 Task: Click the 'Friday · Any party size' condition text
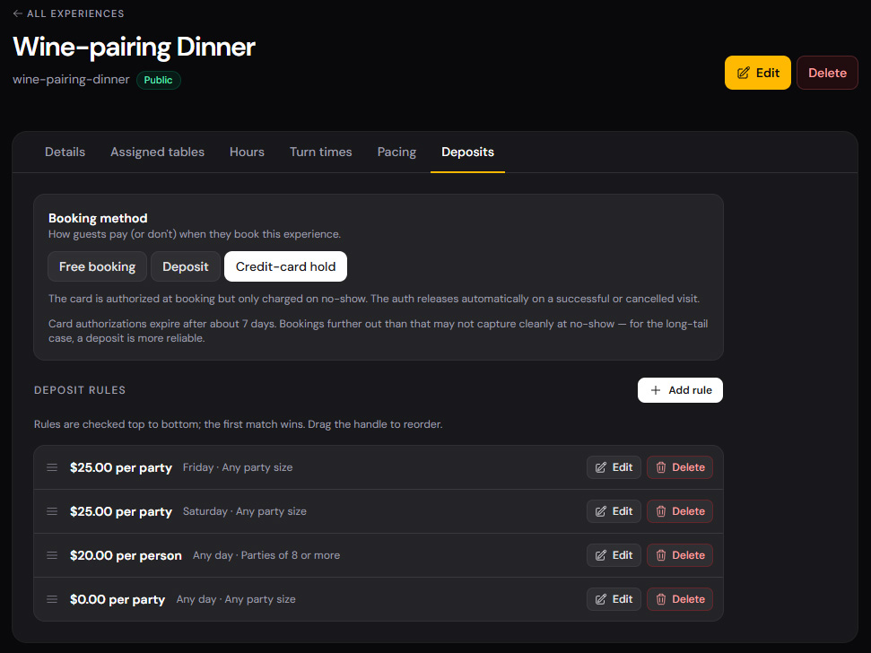click(238, 467)
